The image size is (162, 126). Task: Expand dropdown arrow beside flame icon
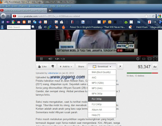(x=67, y=27)
